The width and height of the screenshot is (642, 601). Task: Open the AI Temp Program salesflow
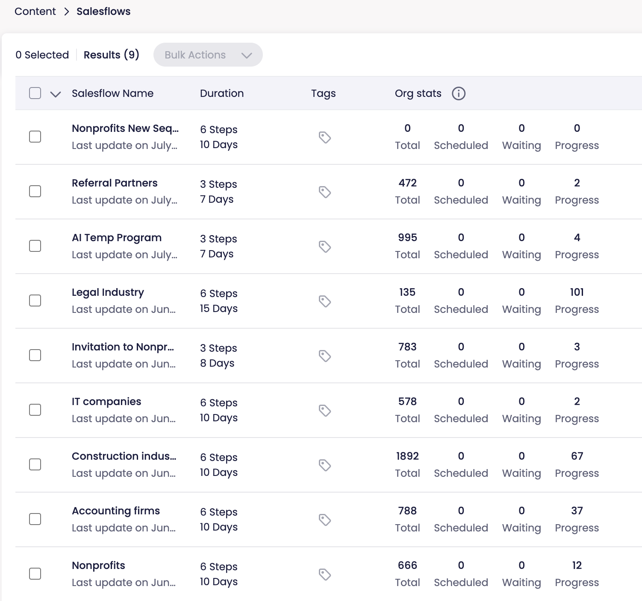117,238
